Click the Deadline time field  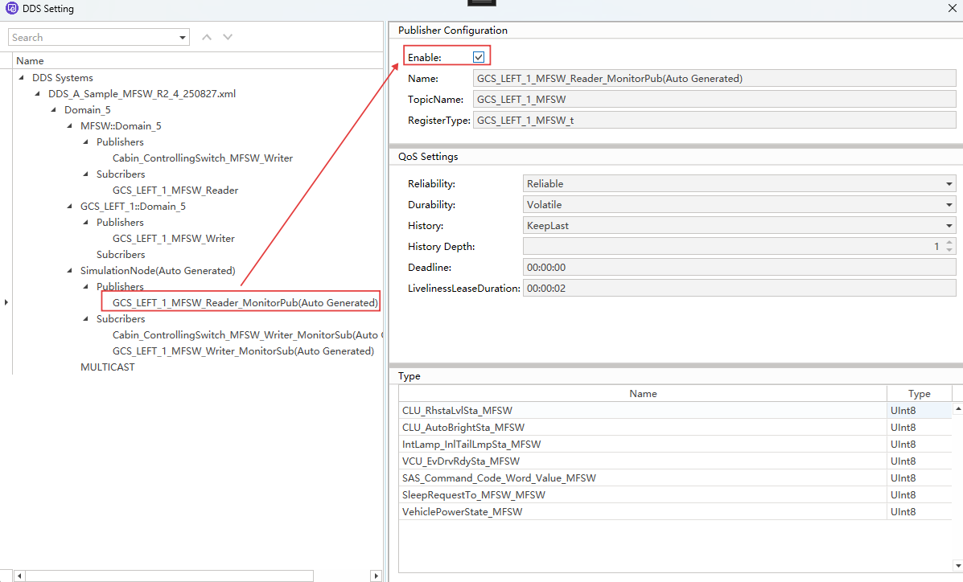[x=739, y=268]
